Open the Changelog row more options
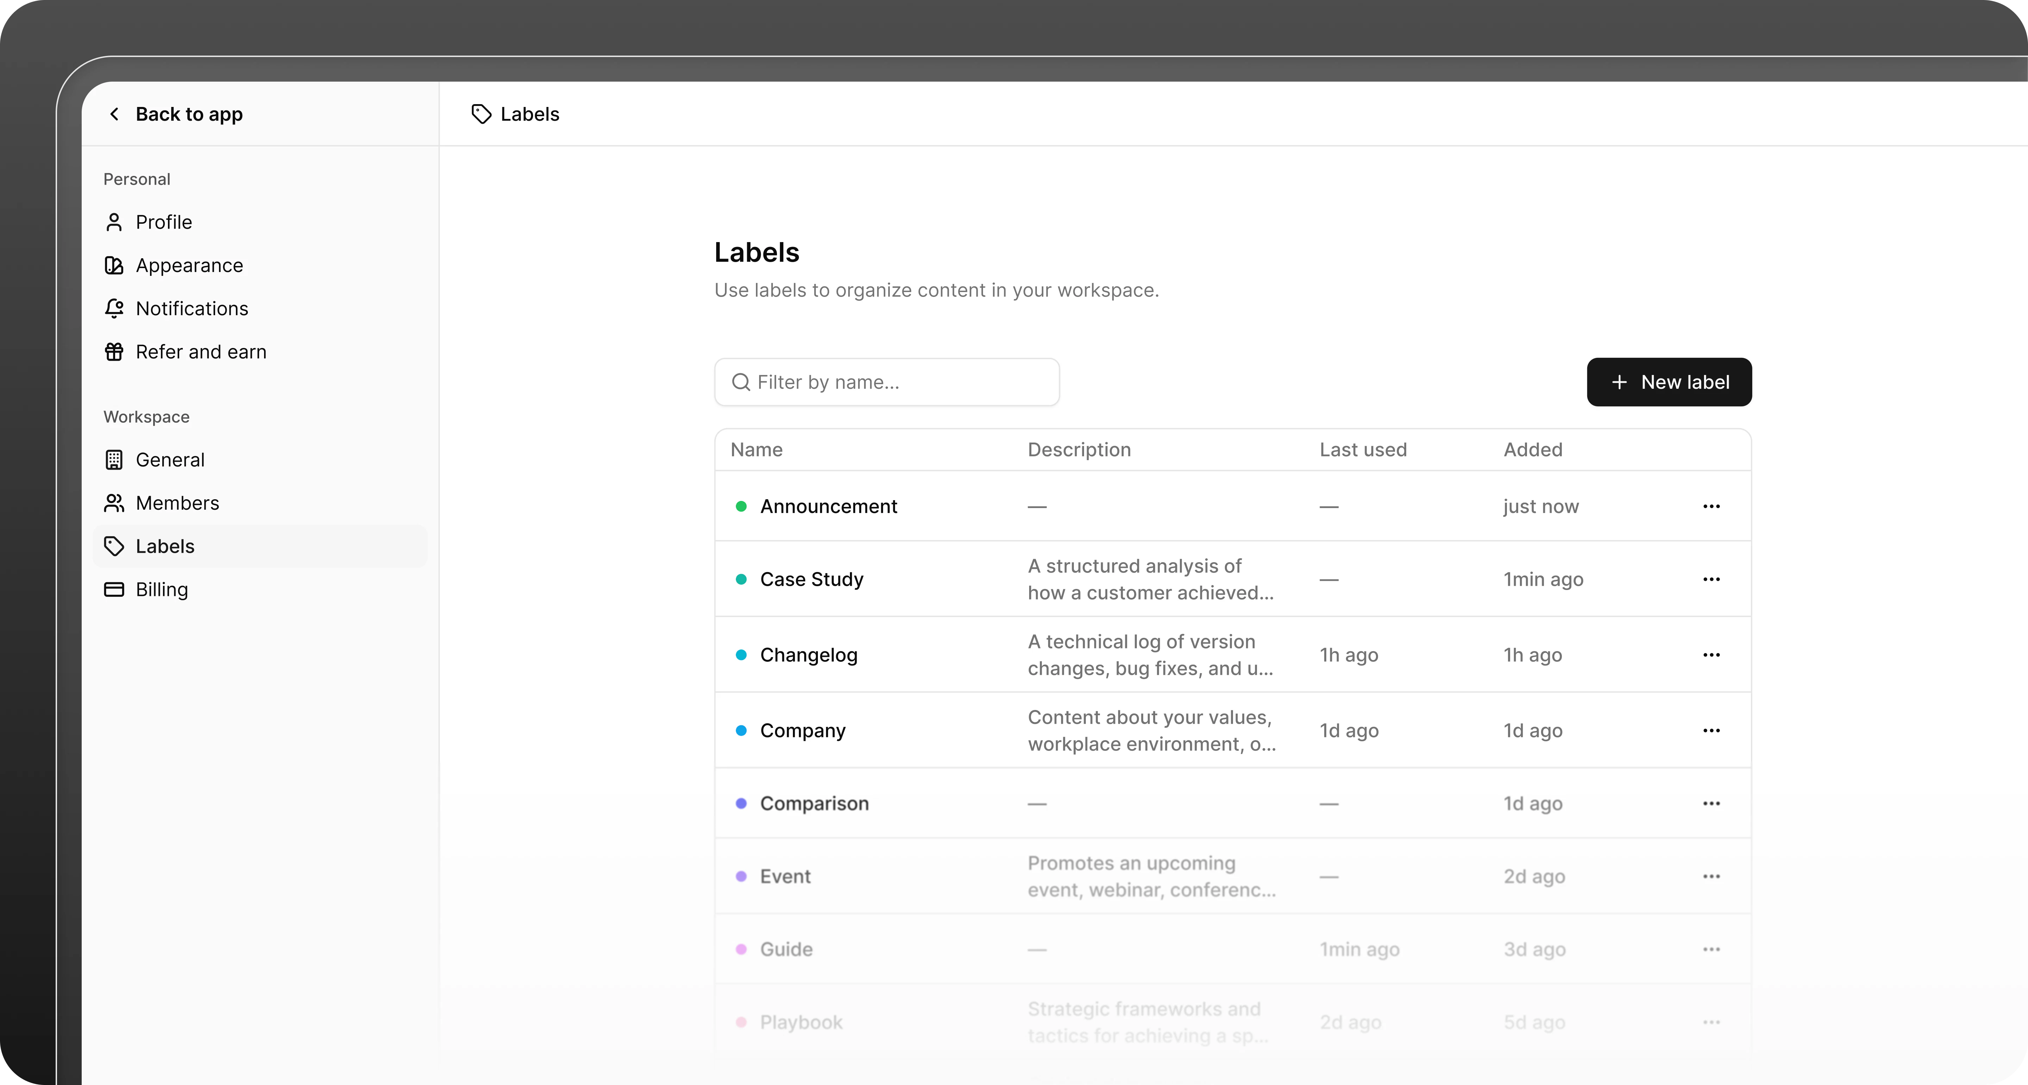This screenshot has height=1085, width=2028. point(1711,655)
